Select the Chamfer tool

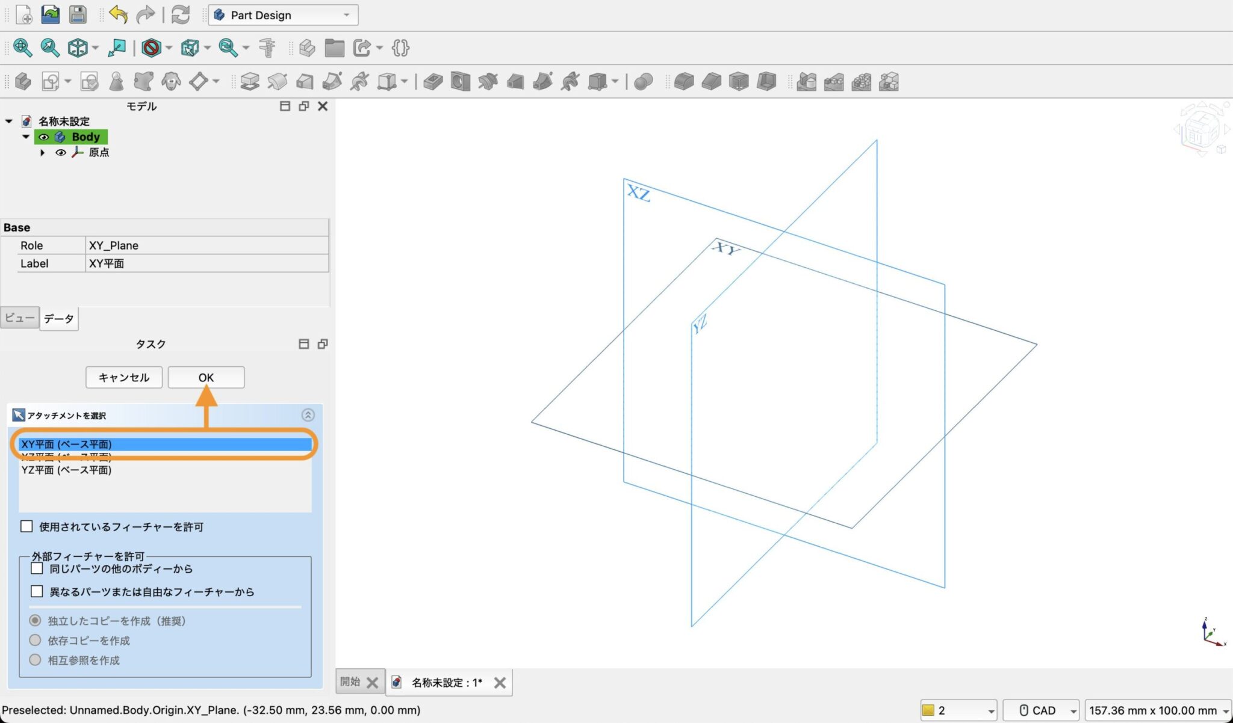tap(712, 81)
